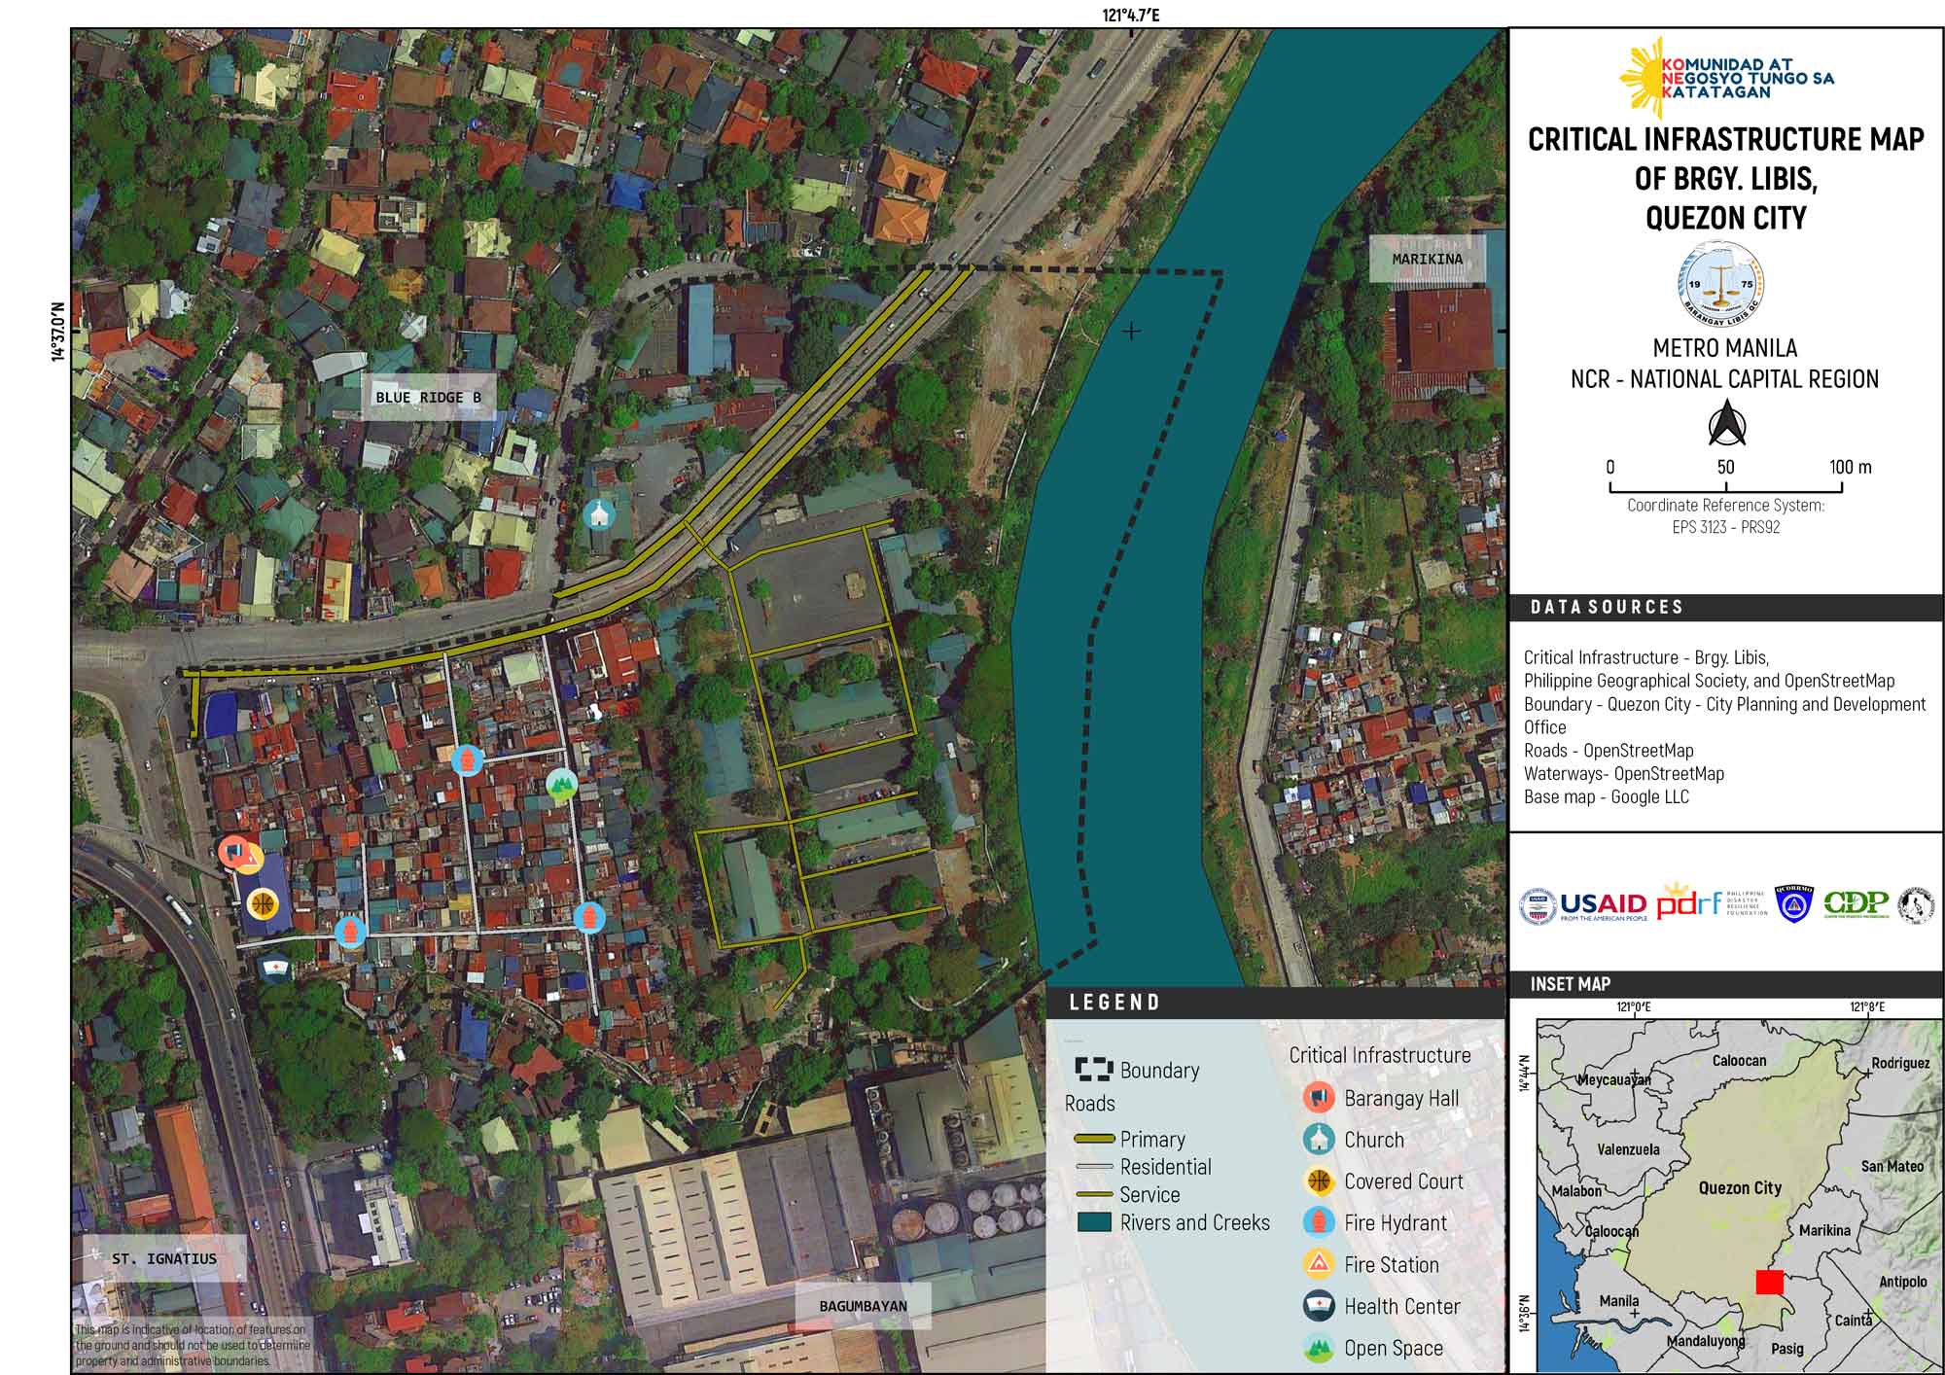Click the MARIKINA label on the map
The width and height of the screenshot is (1945, 1375).
1427,259
